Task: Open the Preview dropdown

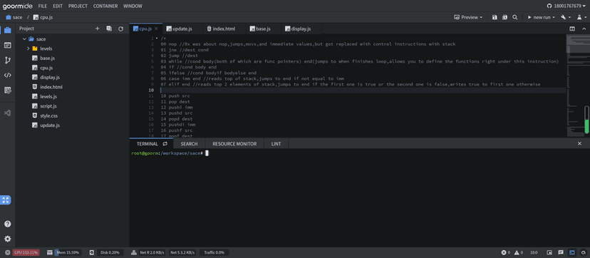Action: tap(468, 17)
